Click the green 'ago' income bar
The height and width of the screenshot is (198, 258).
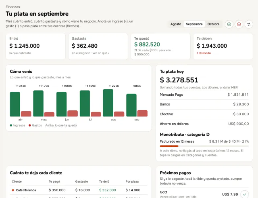click(x=108, y=103)
